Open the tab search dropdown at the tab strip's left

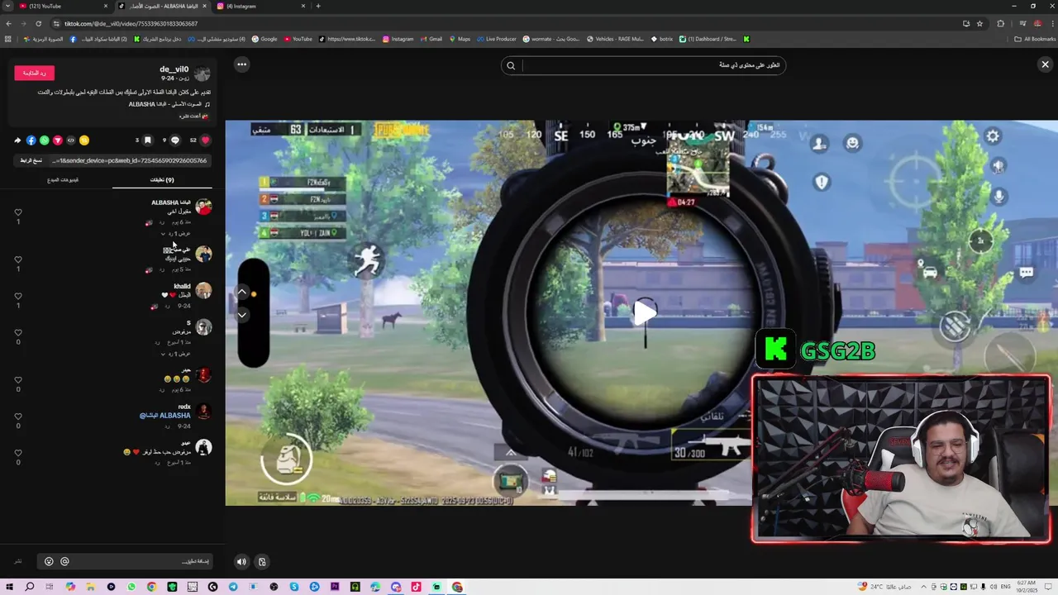coord(7,6)
